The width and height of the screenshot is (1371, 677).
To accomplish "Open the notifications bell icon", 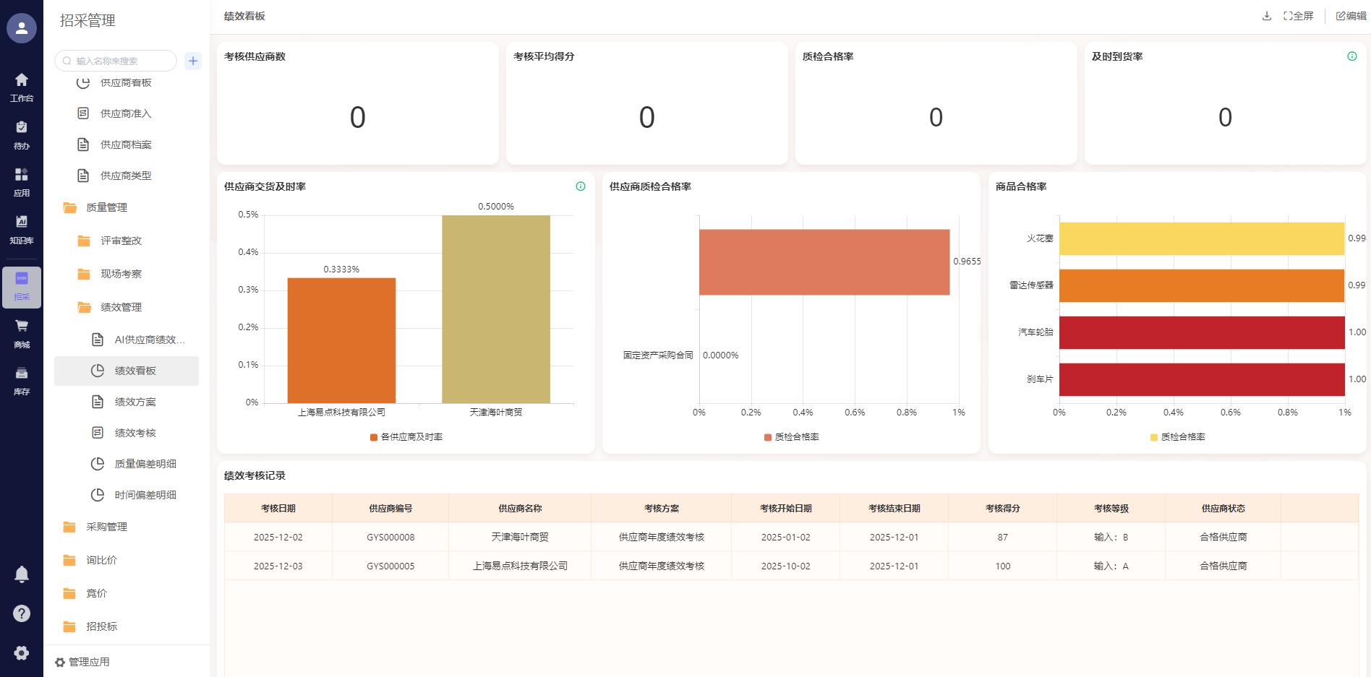I will (22, 574).
